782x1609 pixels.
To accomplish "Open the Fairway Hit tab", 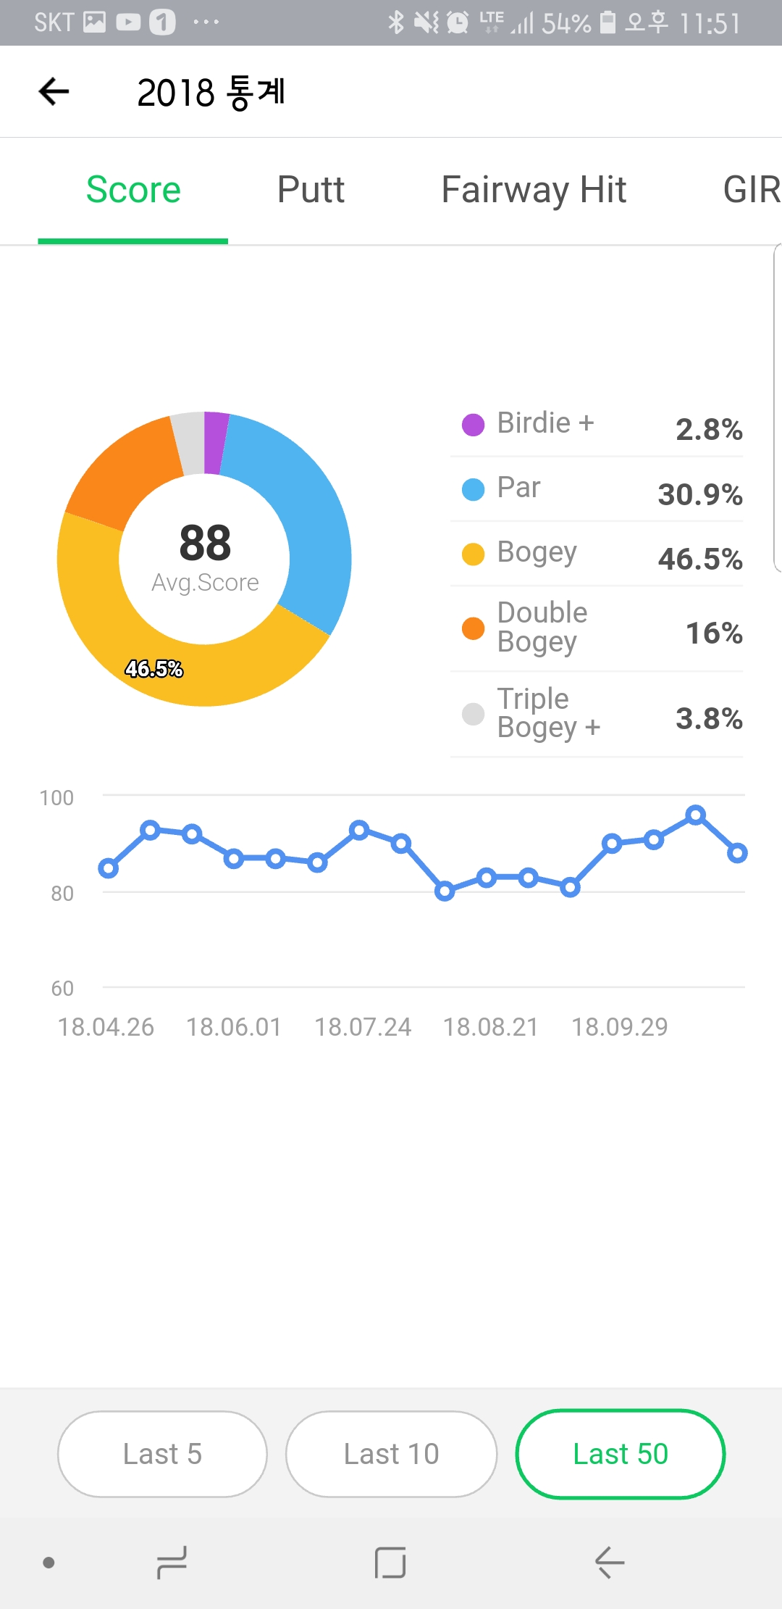I will click(x=534, y=190).
